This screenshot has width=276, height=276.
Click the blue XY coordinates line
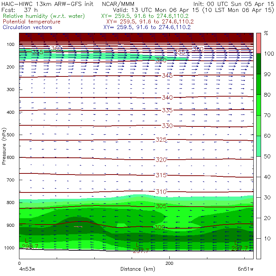click(147, 27)
